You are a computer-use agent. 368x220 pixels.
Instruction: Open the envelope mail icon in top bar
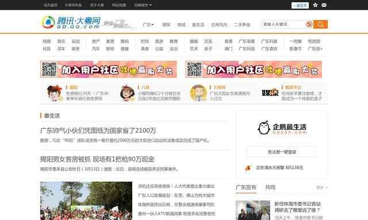click(324, 5)
